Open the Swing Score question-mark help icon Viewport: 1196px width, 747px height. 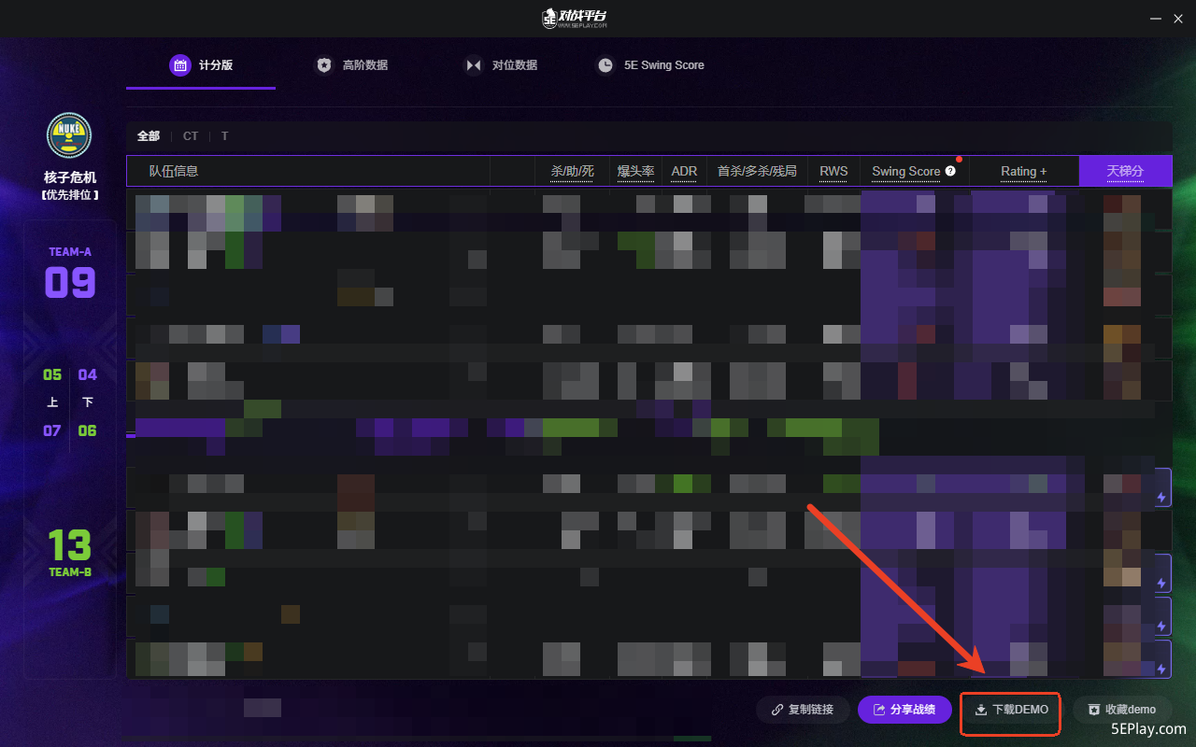tap(950, 171)
